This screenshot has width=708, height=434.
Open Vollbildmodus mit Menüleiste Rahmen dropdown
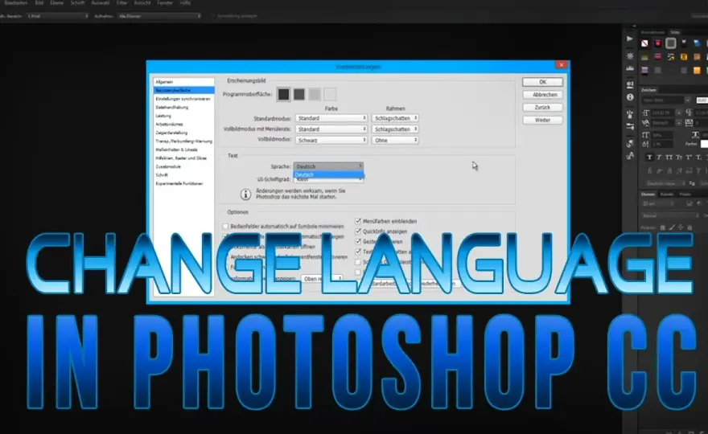395,129
